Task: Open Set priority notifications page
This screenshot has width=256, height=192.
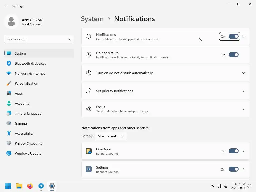Action: [165, 91]
